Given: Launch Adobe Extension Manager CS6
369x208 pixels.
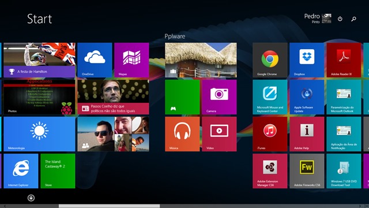Looking at the screenshot, I should pyautogui.click(x=270, y=171).
